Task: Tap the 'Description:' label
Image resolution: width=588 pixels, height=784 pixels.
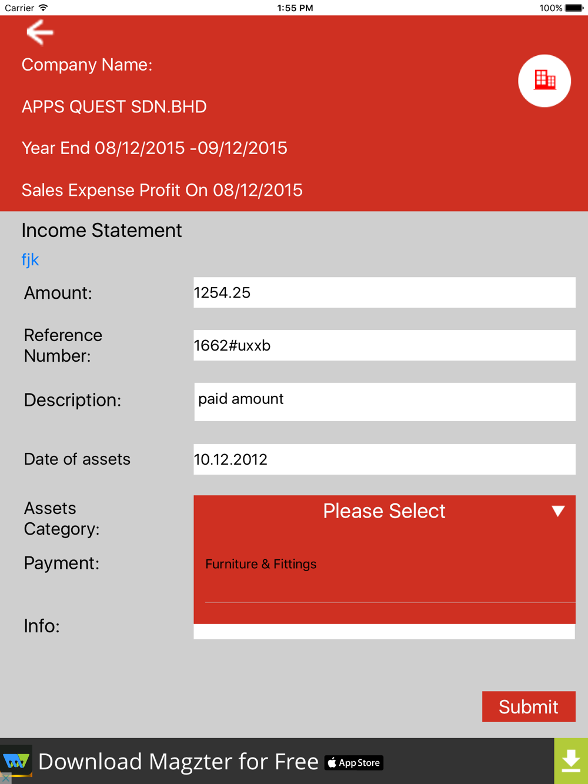Action: tap(72, 400)
